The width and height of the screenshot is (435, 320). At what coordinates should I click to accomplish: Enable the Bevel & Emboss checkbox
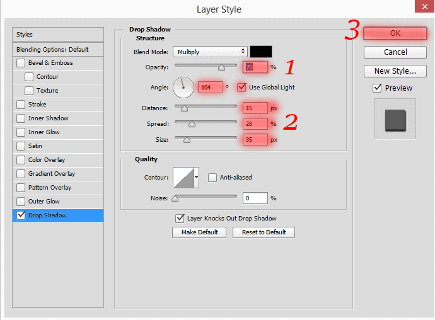pyautogui.click(x=21, y=63)
